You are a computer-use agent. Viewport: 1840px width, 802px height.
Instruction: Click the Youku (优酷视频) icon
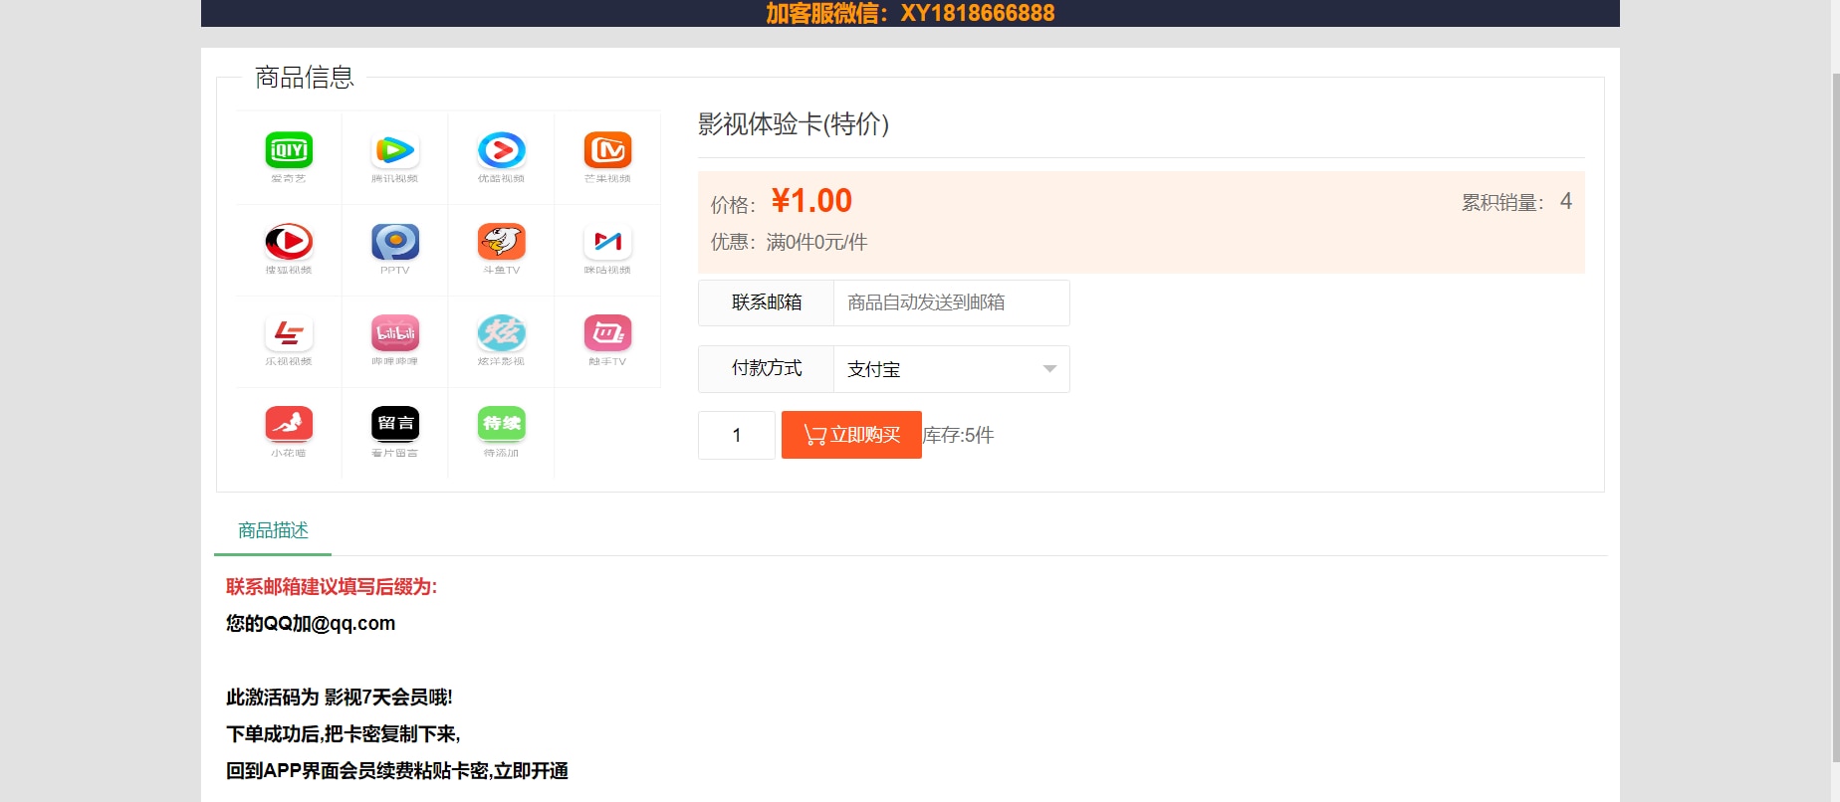pyautogui.click(x=502, y=150)
